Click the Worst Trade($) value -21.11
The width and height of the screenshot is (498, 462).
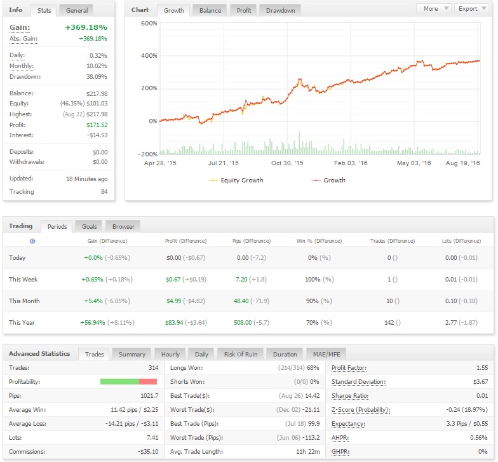311,410
